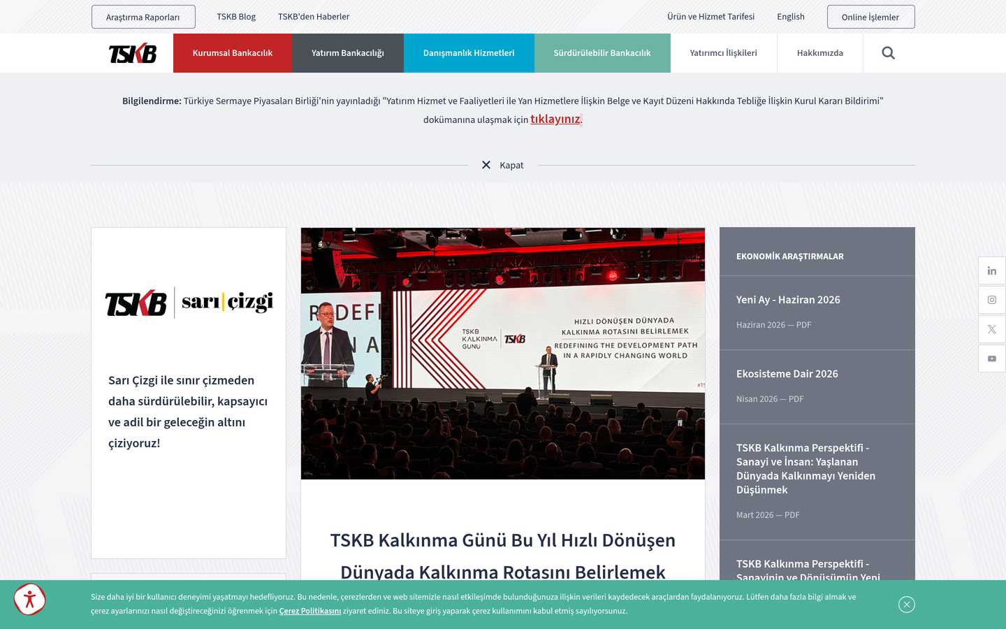Click the TSKB logo in header
Screen dimensions: 1006x629
133,53
